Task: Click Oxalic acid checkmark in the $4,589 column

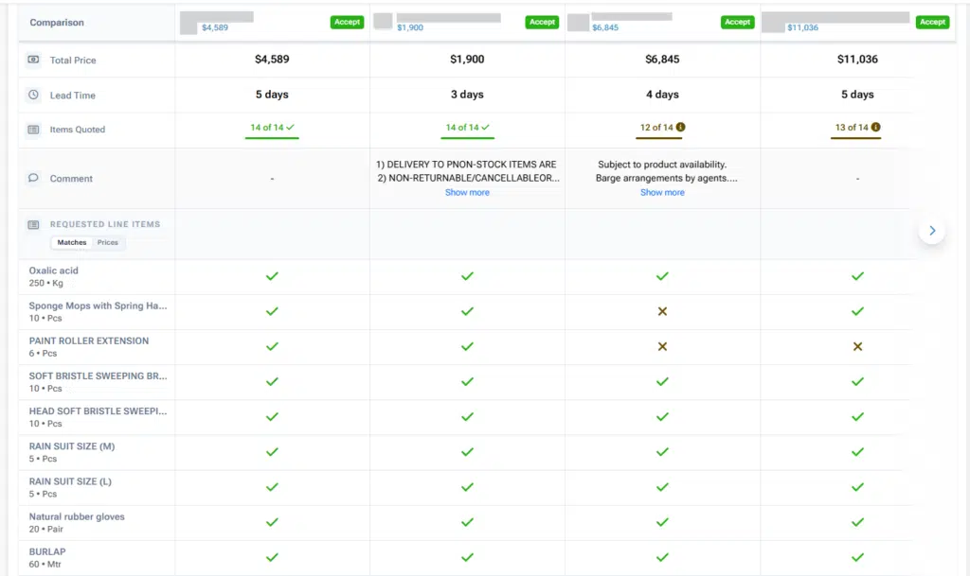Action: point(272,276)
